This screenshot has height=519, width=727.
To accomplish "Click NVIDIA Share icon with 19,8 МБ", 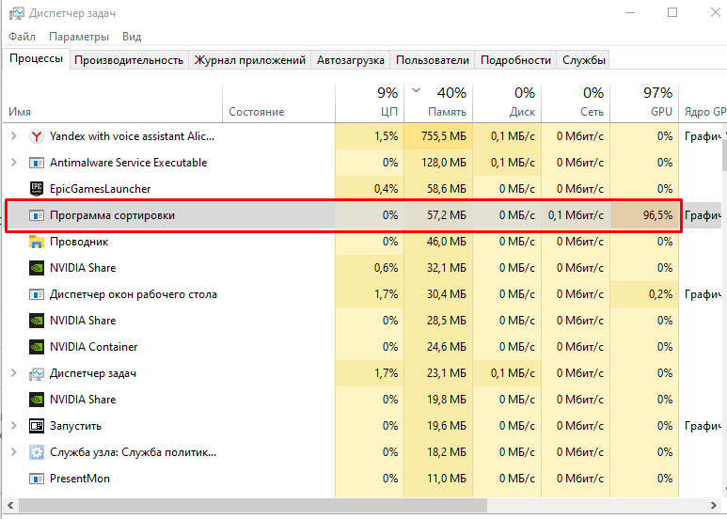I will click(36, 400).
